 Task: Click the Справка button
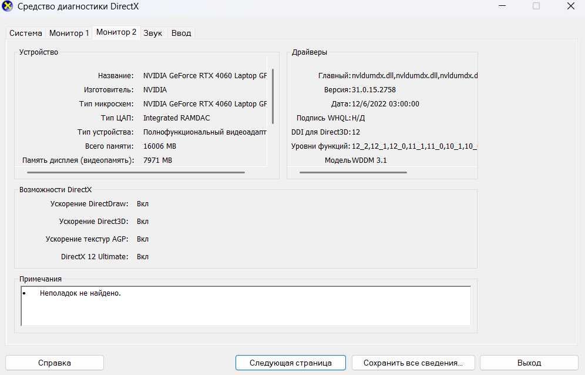pos(55,363)
